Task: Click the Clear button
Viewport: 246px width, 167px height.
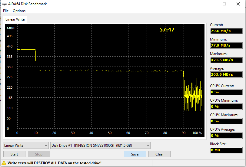Action: pos(159,154)
